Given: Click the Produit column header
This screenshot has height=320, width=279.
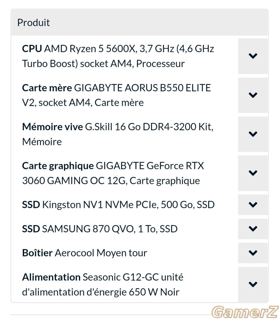Looking at the screenshot, I should coord(34,22).
